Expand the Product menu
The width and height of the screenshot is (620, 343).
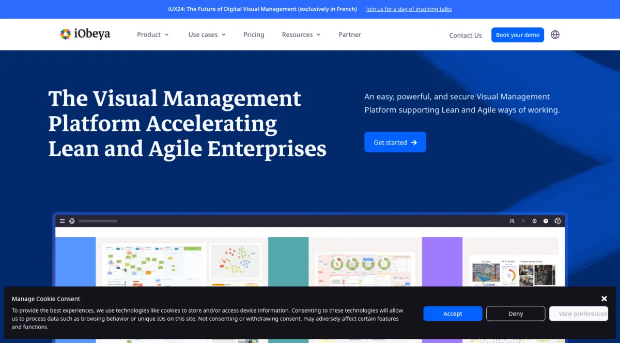point(153,35)
